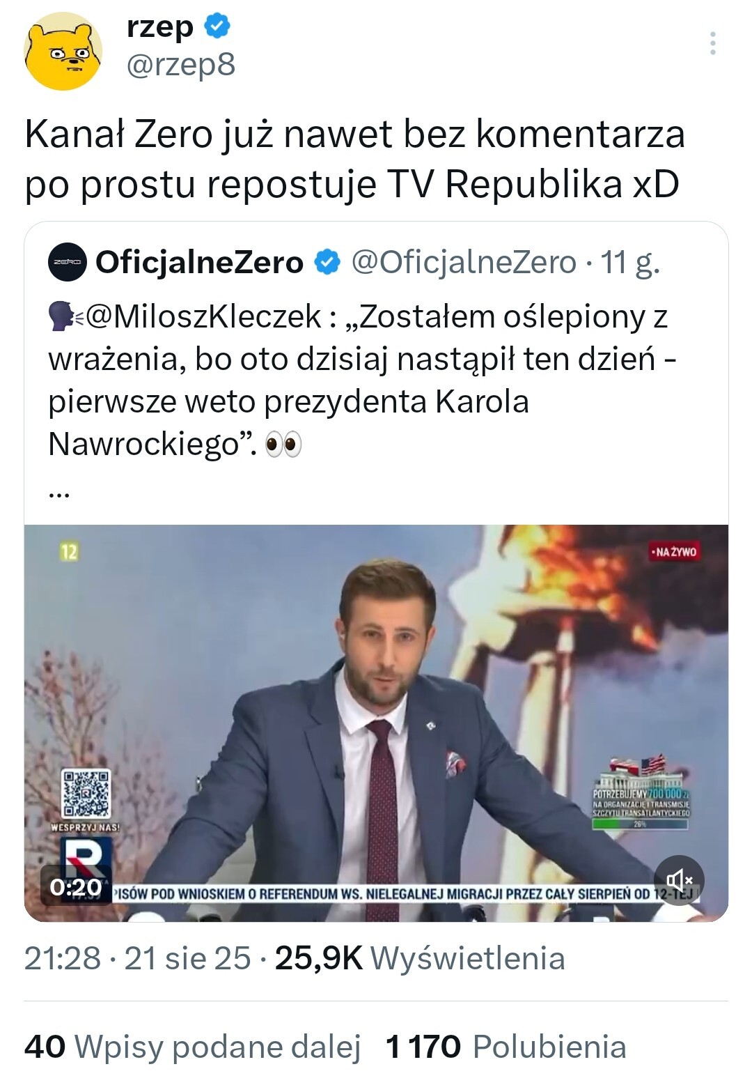Open the @MiloszKleczek mention
The height and width of the screenshot is (1085, 752).
coord(203,317)
